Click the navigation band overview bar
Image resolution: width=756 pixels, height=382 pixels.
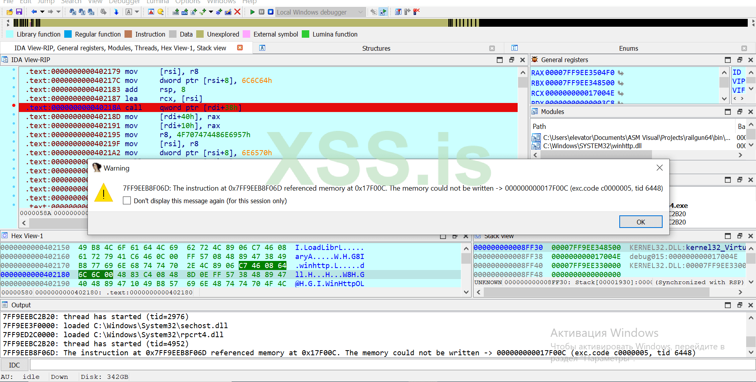380,23
